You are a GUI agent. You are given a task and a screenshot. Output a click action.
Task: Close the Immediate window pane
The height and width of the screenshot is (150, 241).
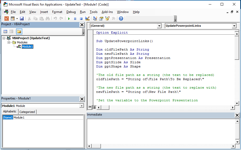coord(237,115)
